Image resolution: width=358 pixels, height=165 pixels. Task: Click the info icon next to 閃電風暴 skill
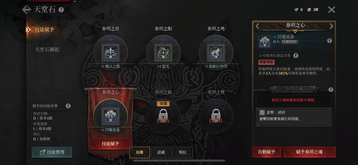(329, 40)
